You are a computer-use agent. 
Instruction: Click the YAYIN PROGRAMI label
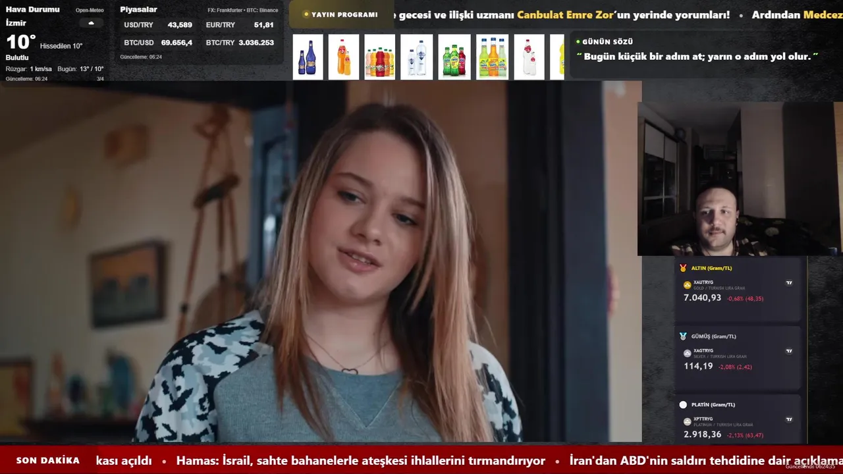pos(344,14)
